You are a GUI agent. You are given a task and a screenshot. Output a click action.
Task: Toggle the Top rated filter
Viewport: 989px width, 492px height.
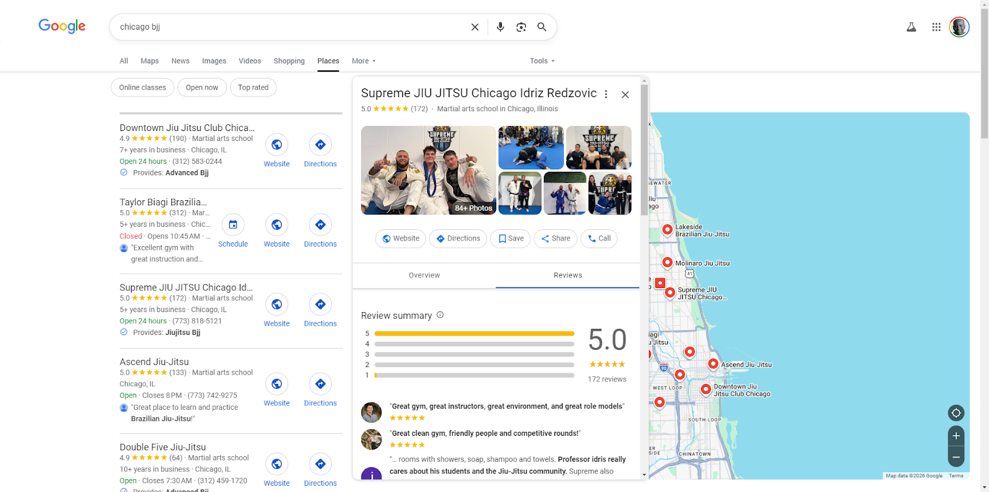pos(253,88)
